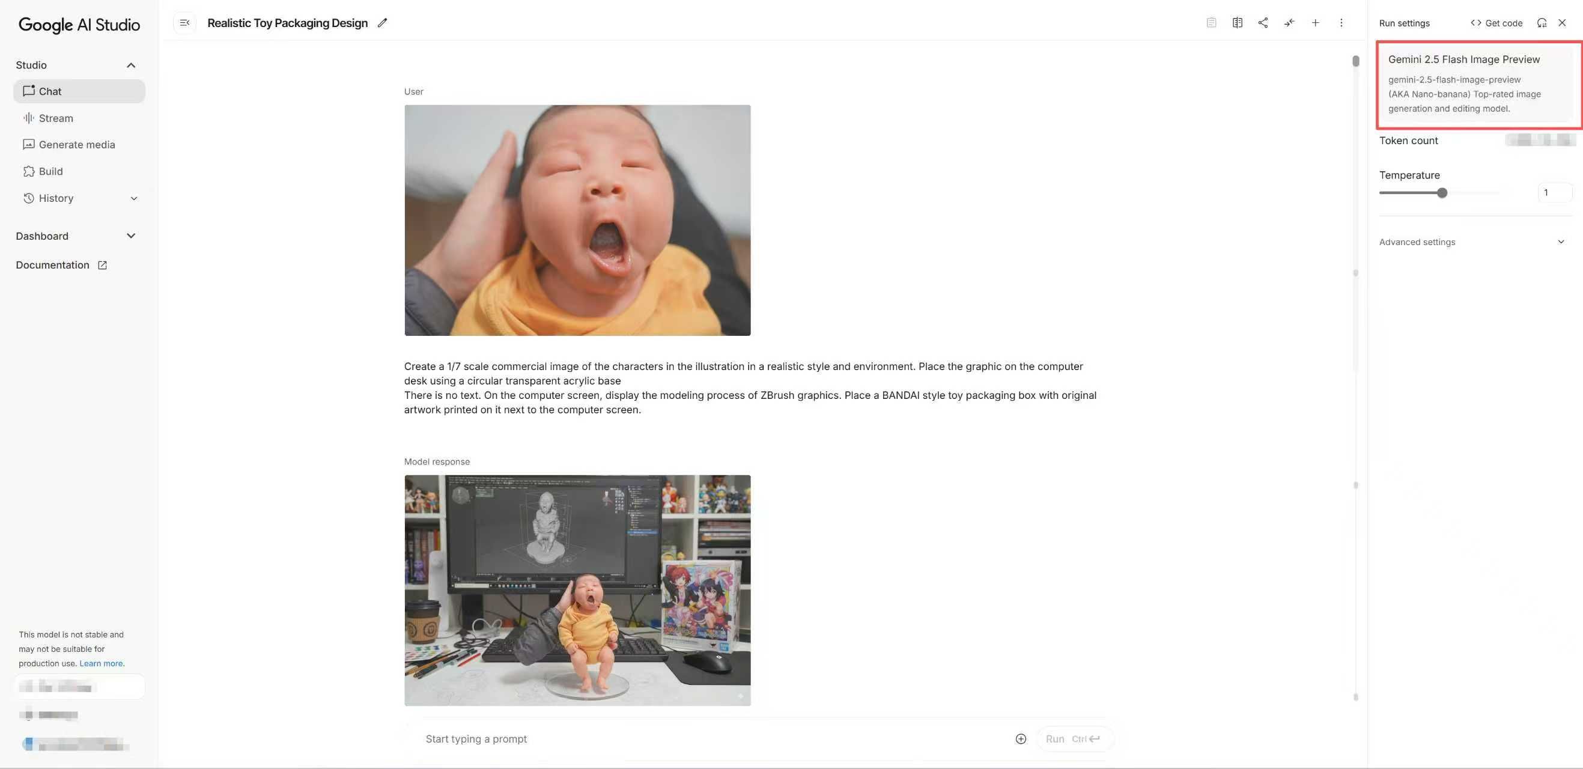Open the Learn more link
Viewport: 1583px width, 769px height.
[x=102, y=663]
